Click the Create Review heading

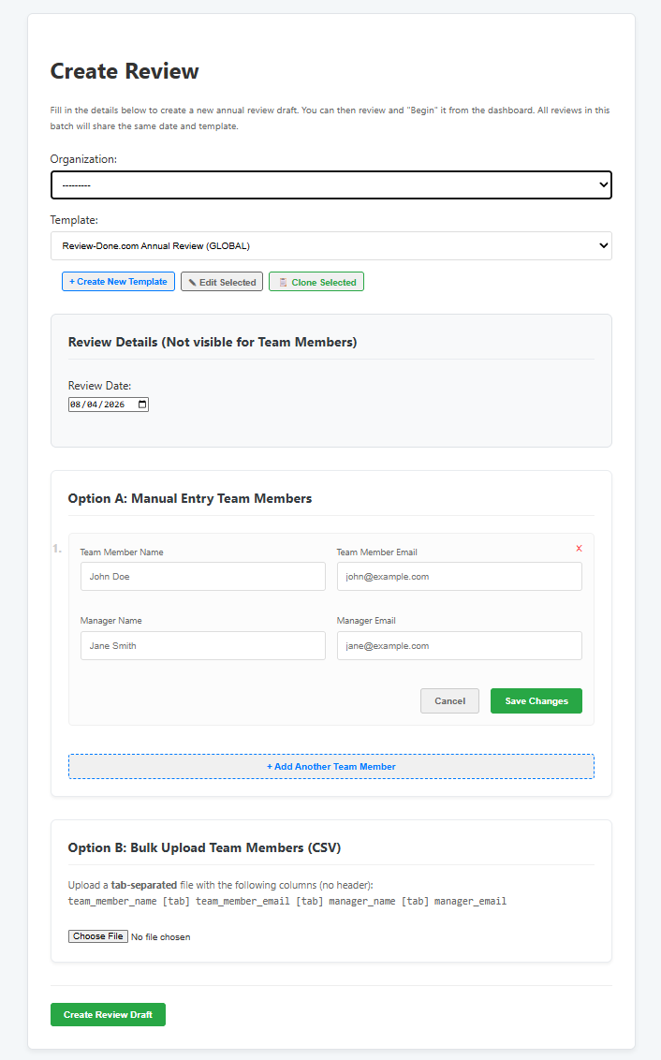(125, 71)
